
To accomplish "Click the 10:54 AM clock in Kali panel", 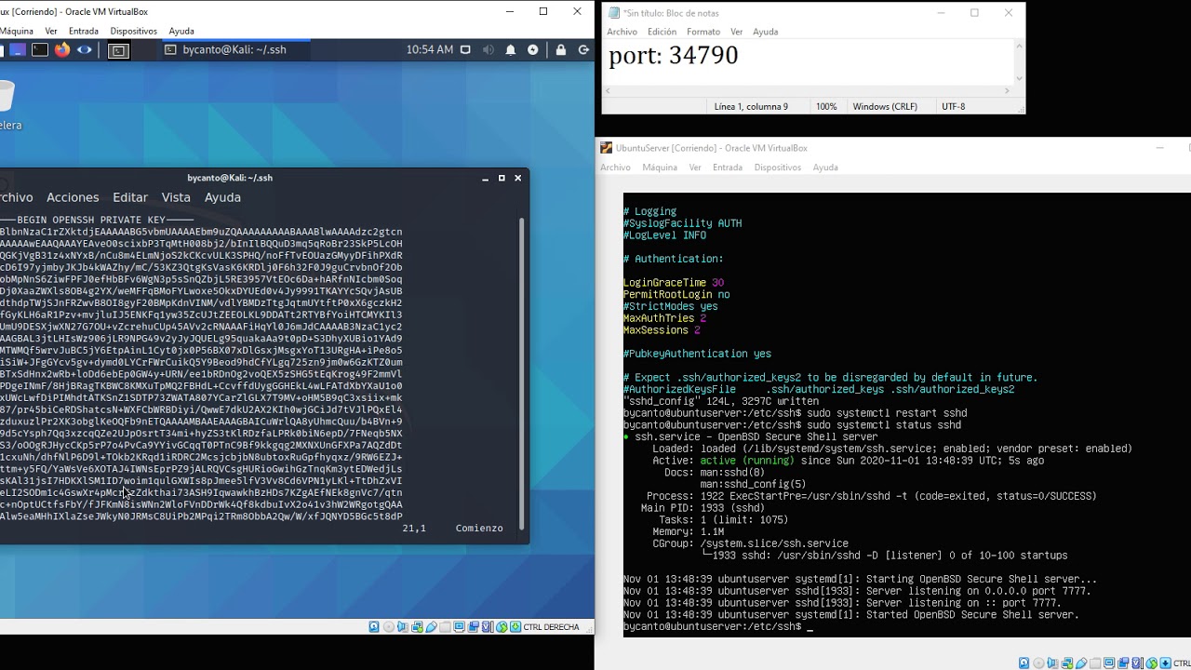I will 430,49.
